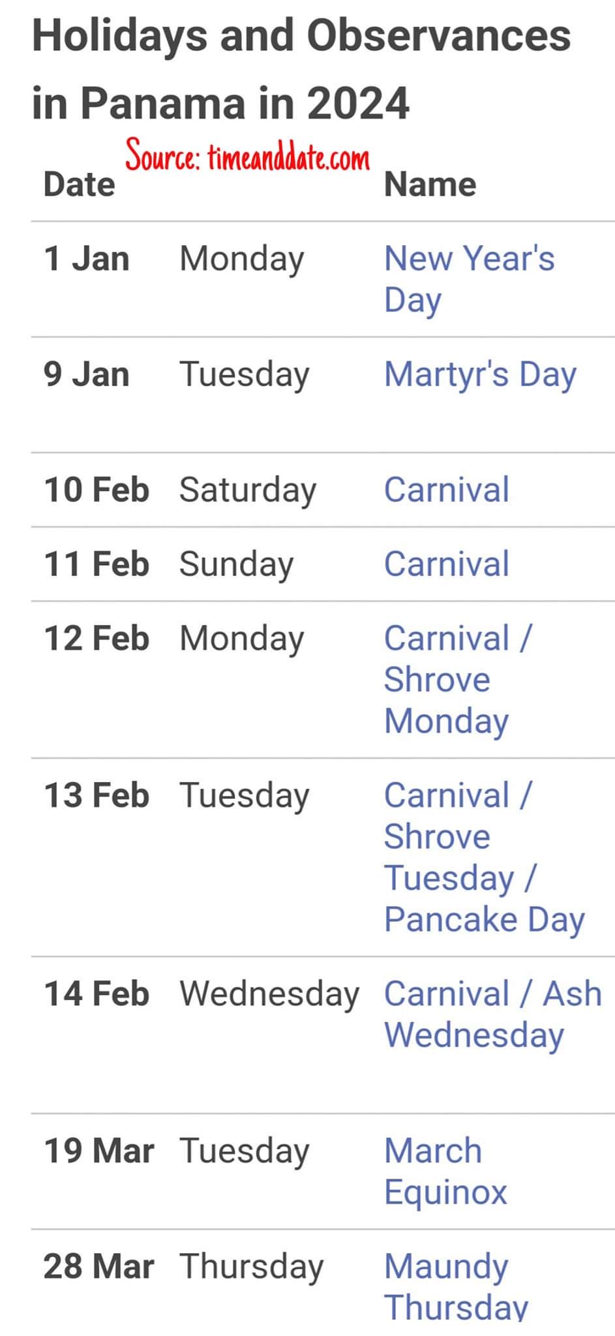The height and width of the screenshot is (1336, 615).
Task: Select the 9 Jan date cell
Action: click(86, 374)
